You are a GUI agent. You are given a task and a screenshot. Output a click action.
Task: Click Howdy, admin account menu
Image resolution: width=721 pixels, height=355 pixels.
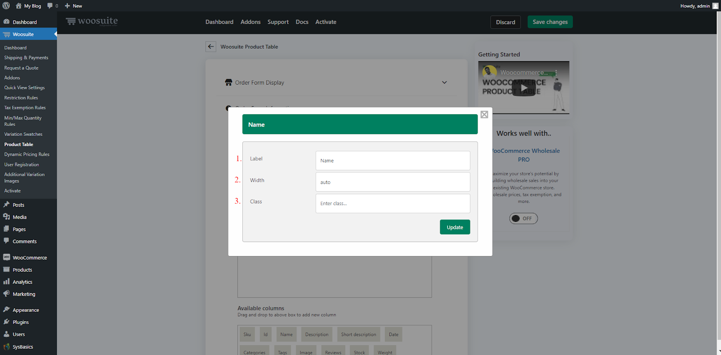(699, 6)
